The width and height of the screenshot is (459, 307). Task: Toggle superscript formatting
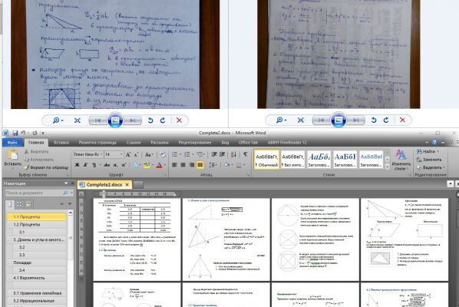tap(124, 165)
